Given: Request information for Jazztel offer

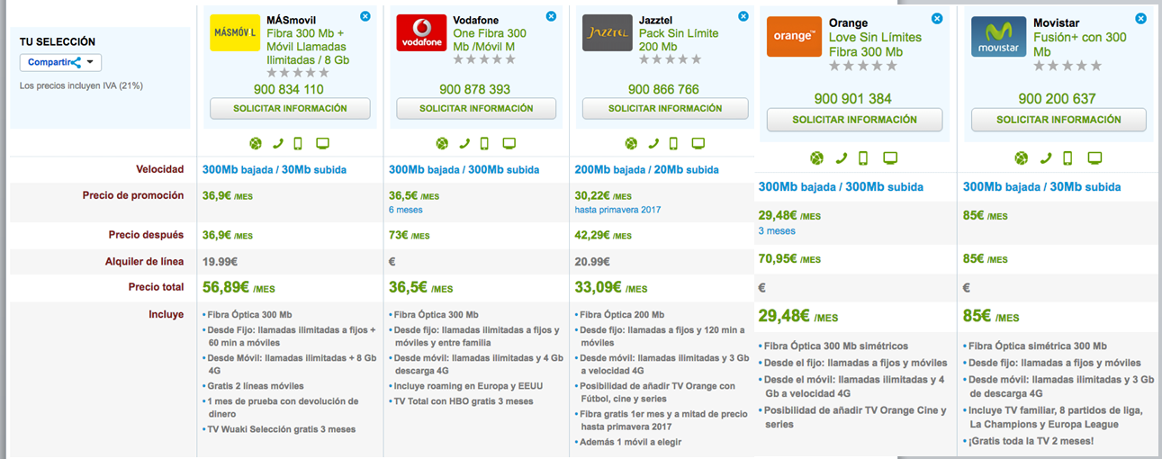Looking at the screenshot, I should (x=665, y=108).
